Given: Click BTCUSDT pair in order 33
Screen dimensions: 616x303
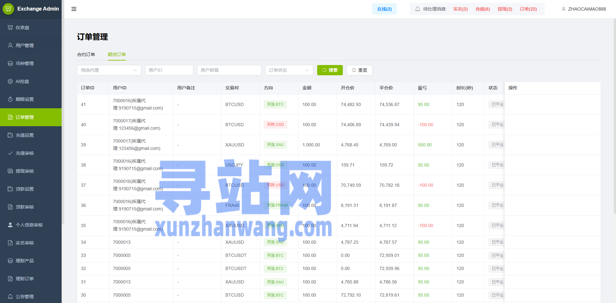Looking at the screenshot, I should point(236,255).
